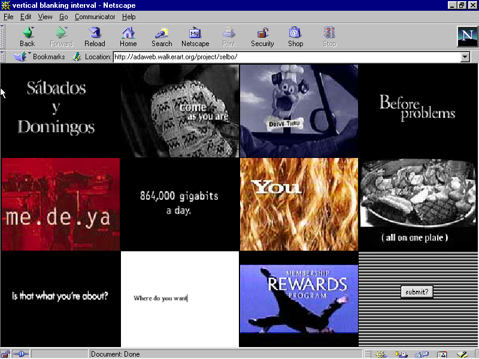Click inside the Location URL field

[287, 57]
